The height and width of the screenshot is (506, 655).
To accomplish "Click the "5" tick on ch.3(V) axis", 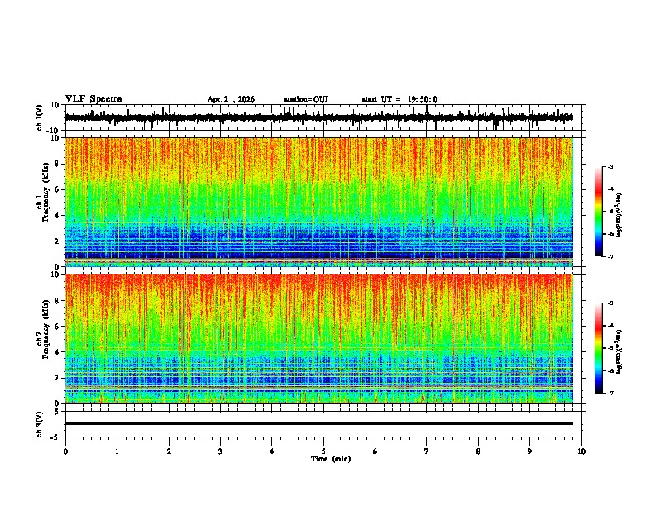I will click(x=57, y=412).
